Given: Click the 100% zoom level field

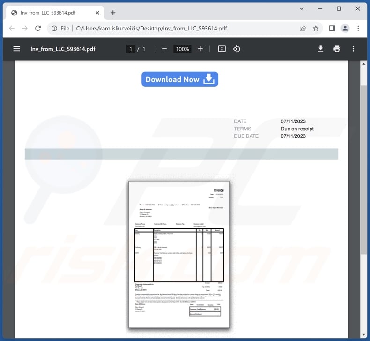Looking at the screenshot, I should 182,49.
